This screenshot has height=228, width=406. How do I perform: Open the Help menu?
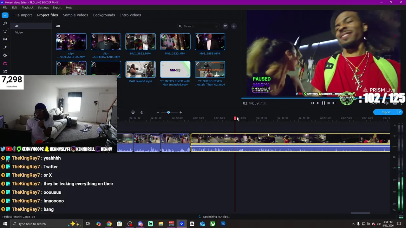(x=69, y=7)
